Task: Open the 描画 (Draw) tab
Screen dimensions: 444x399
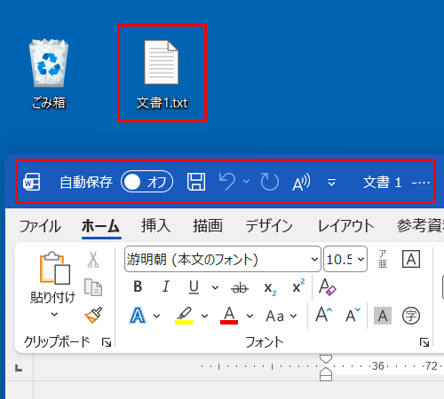Action: click(x=208, y=226)
